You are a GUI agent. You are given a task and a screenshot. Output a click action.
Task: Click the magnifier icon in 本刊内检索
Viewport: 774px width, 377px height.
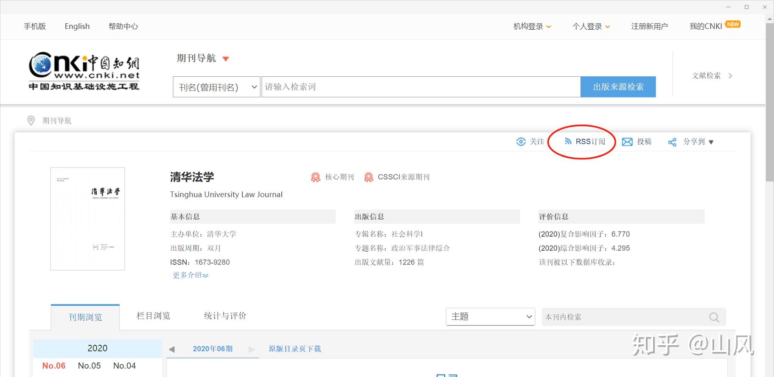pyautogui.click(x=714, y=317)
